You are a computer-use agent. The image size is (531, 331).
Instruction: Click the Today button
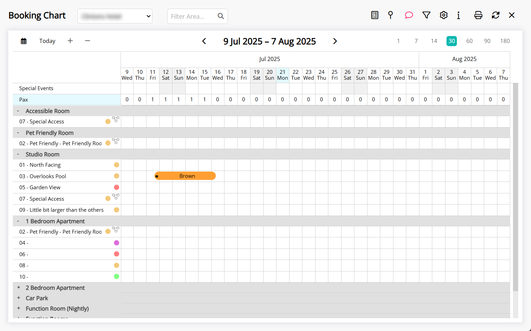[47, 41]
